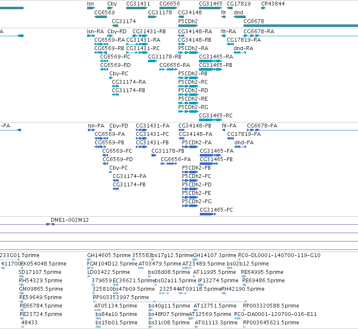
Task: Click the P5CDh2 gene label
Action: (188, 21)
